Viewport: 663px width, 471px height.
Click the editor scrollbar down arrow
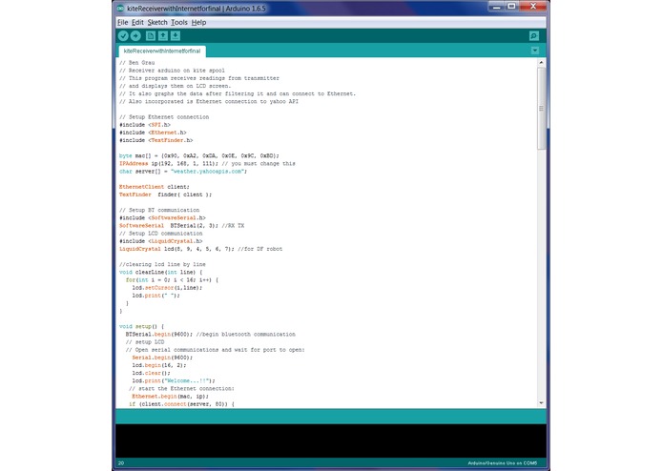[x=541, y=403]
